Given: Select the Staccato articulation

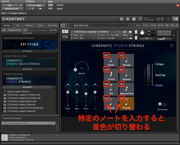Looking at the screenshot, I should click(127, 60).
